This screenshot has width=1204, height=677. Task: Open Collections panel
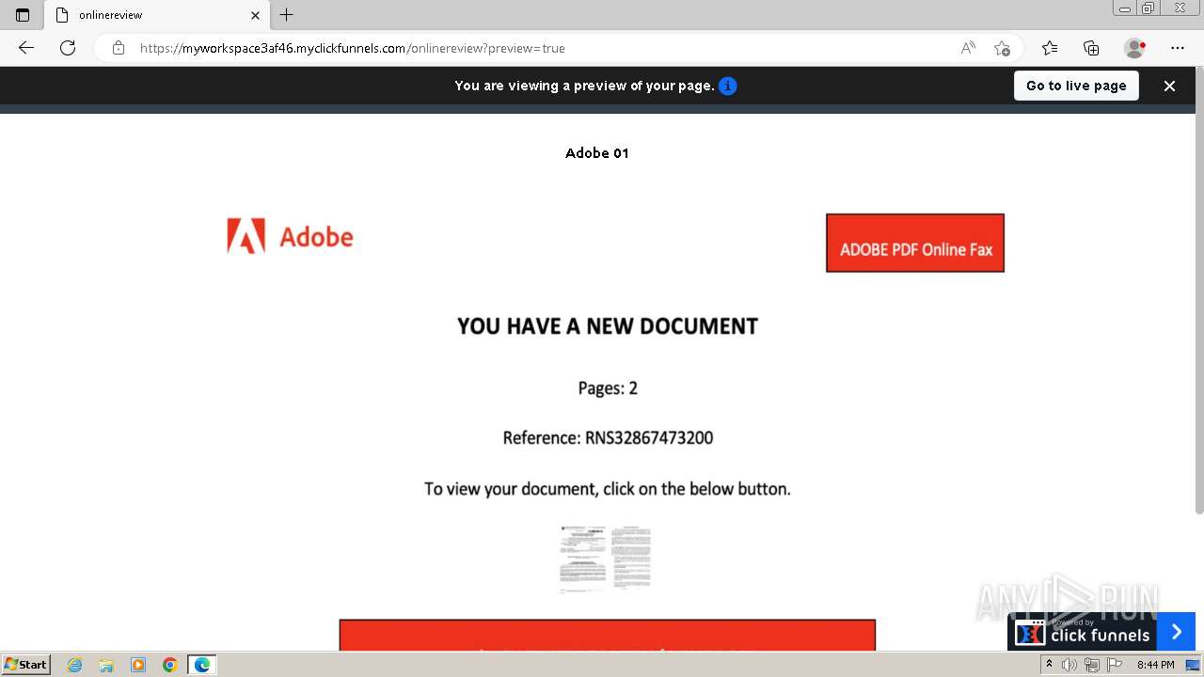(1091, 48)
